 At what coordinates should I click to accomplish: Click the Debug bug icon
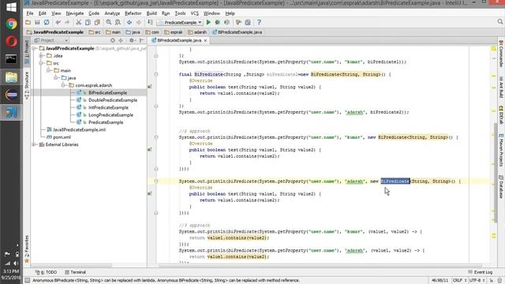[218, 22]
